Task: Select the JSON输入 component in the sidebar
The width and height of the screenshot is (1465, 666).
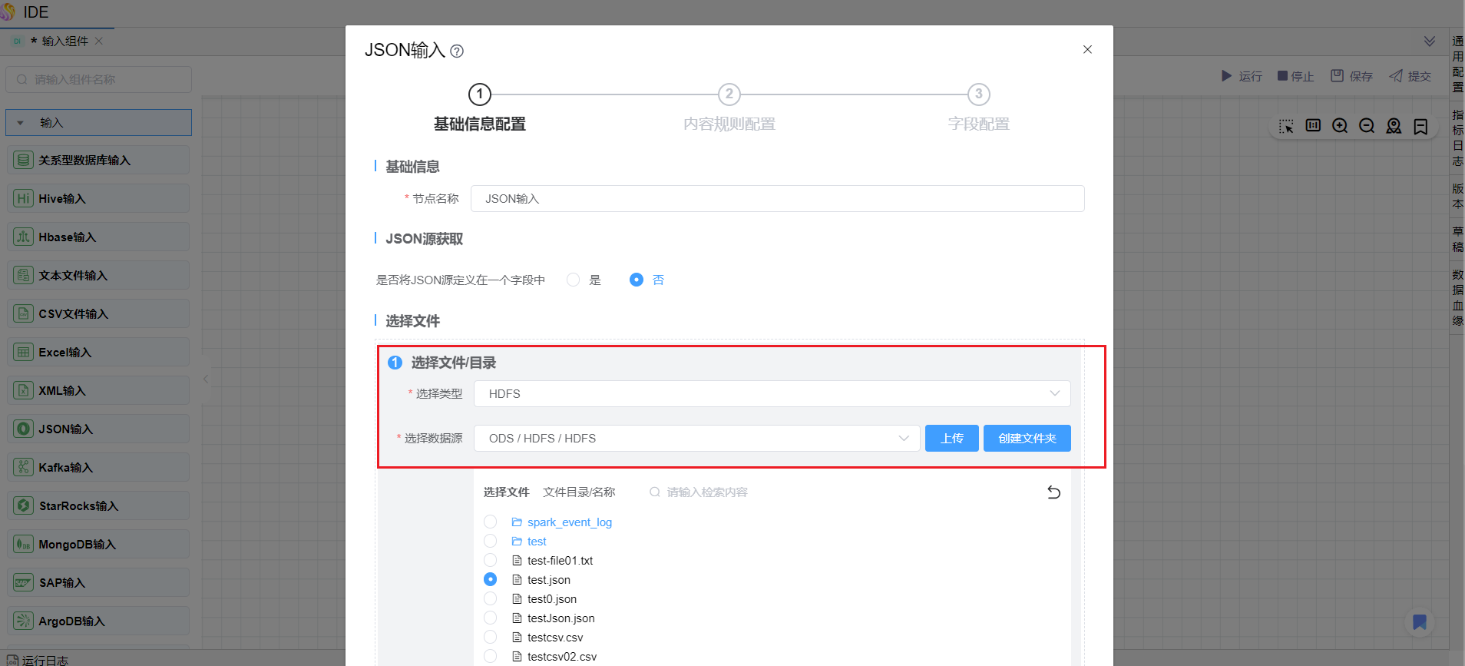Action: click(98, 429)
